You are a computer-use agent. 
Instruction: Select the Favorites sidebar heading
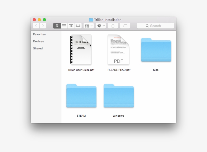pos(39,34)
